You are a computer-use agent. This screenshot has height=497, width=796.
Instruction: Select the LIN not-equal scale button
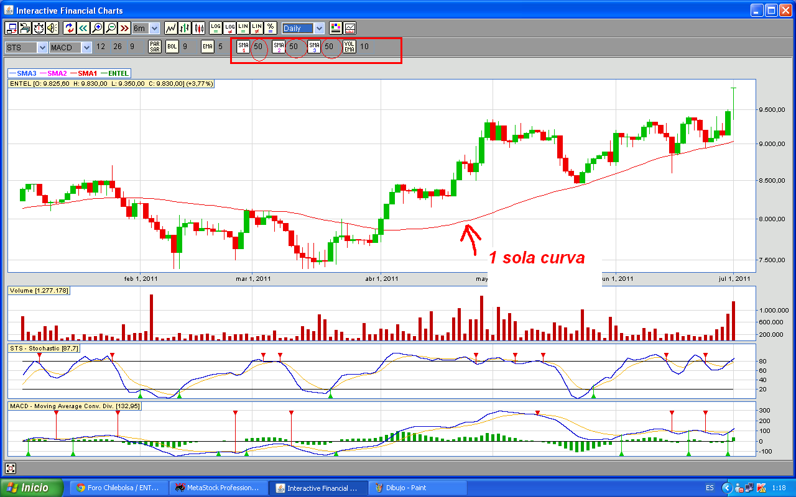[x=257, y=28]
